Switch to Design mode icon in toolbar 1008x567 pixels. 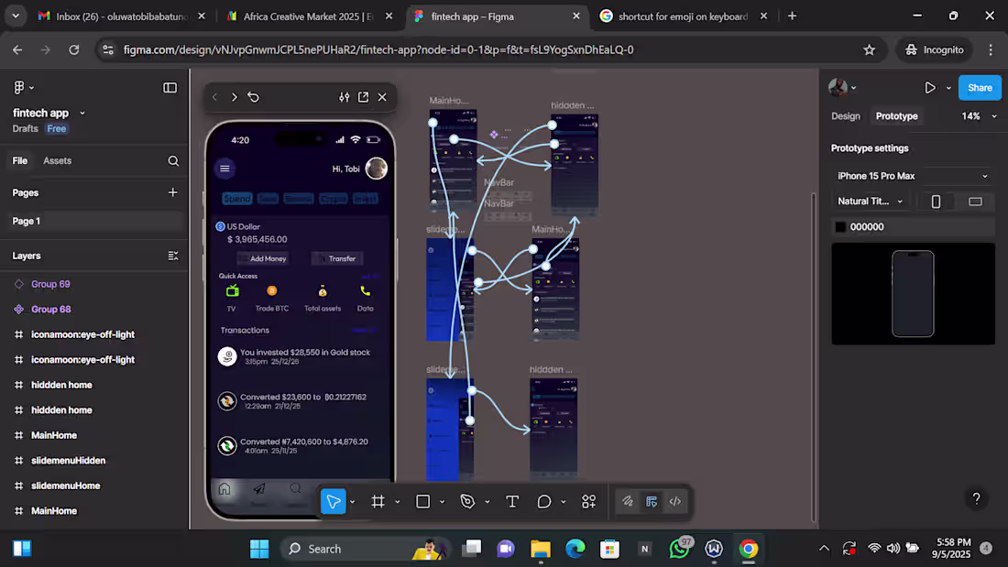point(652,501)
